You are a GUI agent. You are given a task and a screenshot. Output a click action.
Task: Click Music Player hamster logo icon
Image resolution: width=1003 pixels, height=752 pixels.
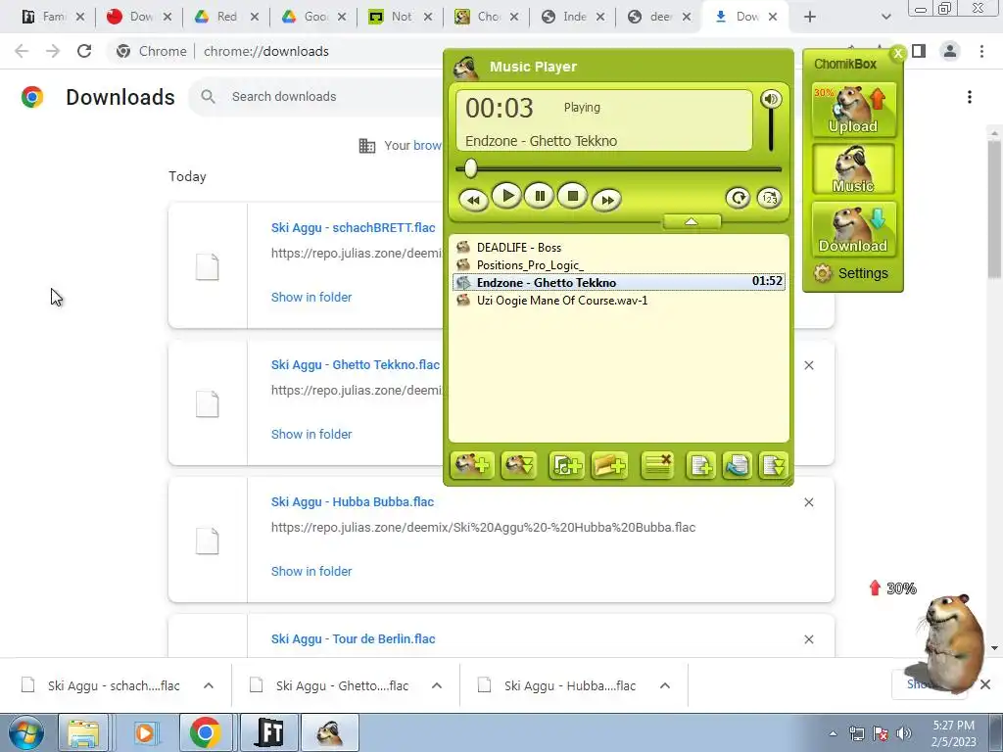click(x=466, y=68)
